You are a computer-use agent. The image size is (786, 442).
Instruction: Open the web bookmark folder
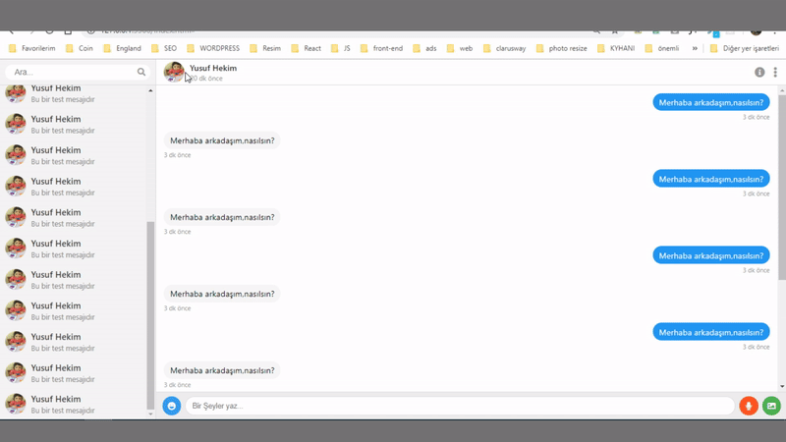(x=459, y=48)
